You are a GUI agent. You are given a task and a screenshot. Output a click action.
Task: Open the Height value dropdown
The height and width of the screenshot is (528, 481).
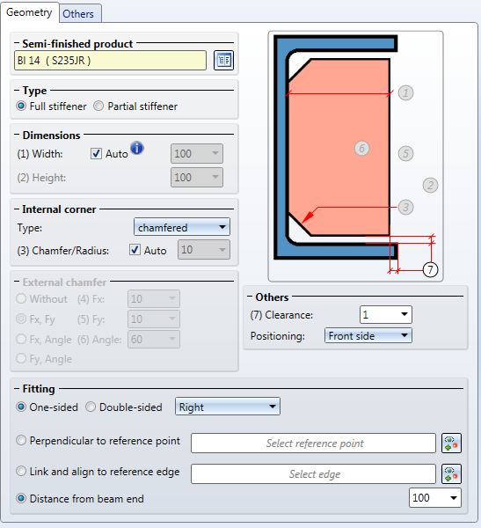pyautogui.click(x=197, y=177)
